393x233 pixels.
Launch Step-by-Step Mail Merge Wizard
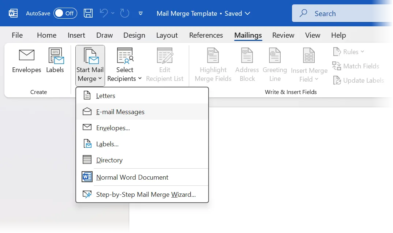pyautogui.click(x=142, y=195)
